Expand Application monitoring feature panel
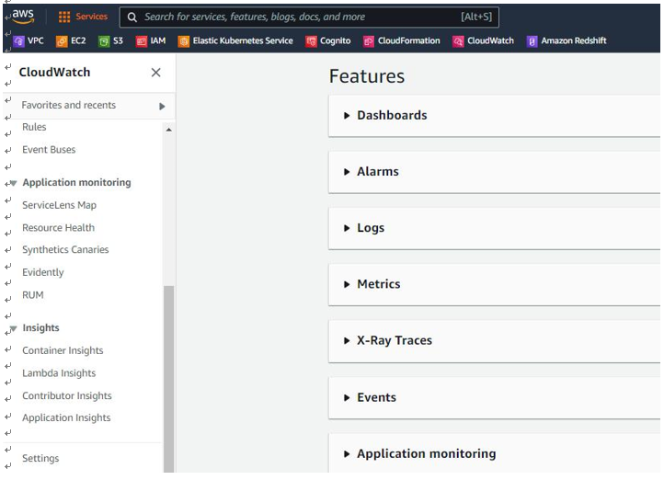Screen dimensions: 664x480 point(347,454)
